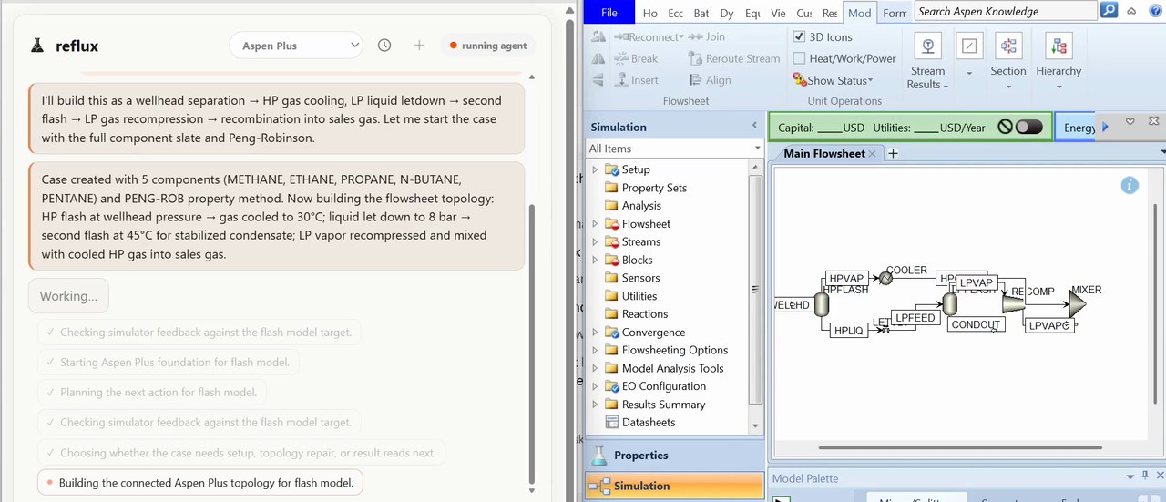Select the MIXER triangle block

coord(1078,303)
